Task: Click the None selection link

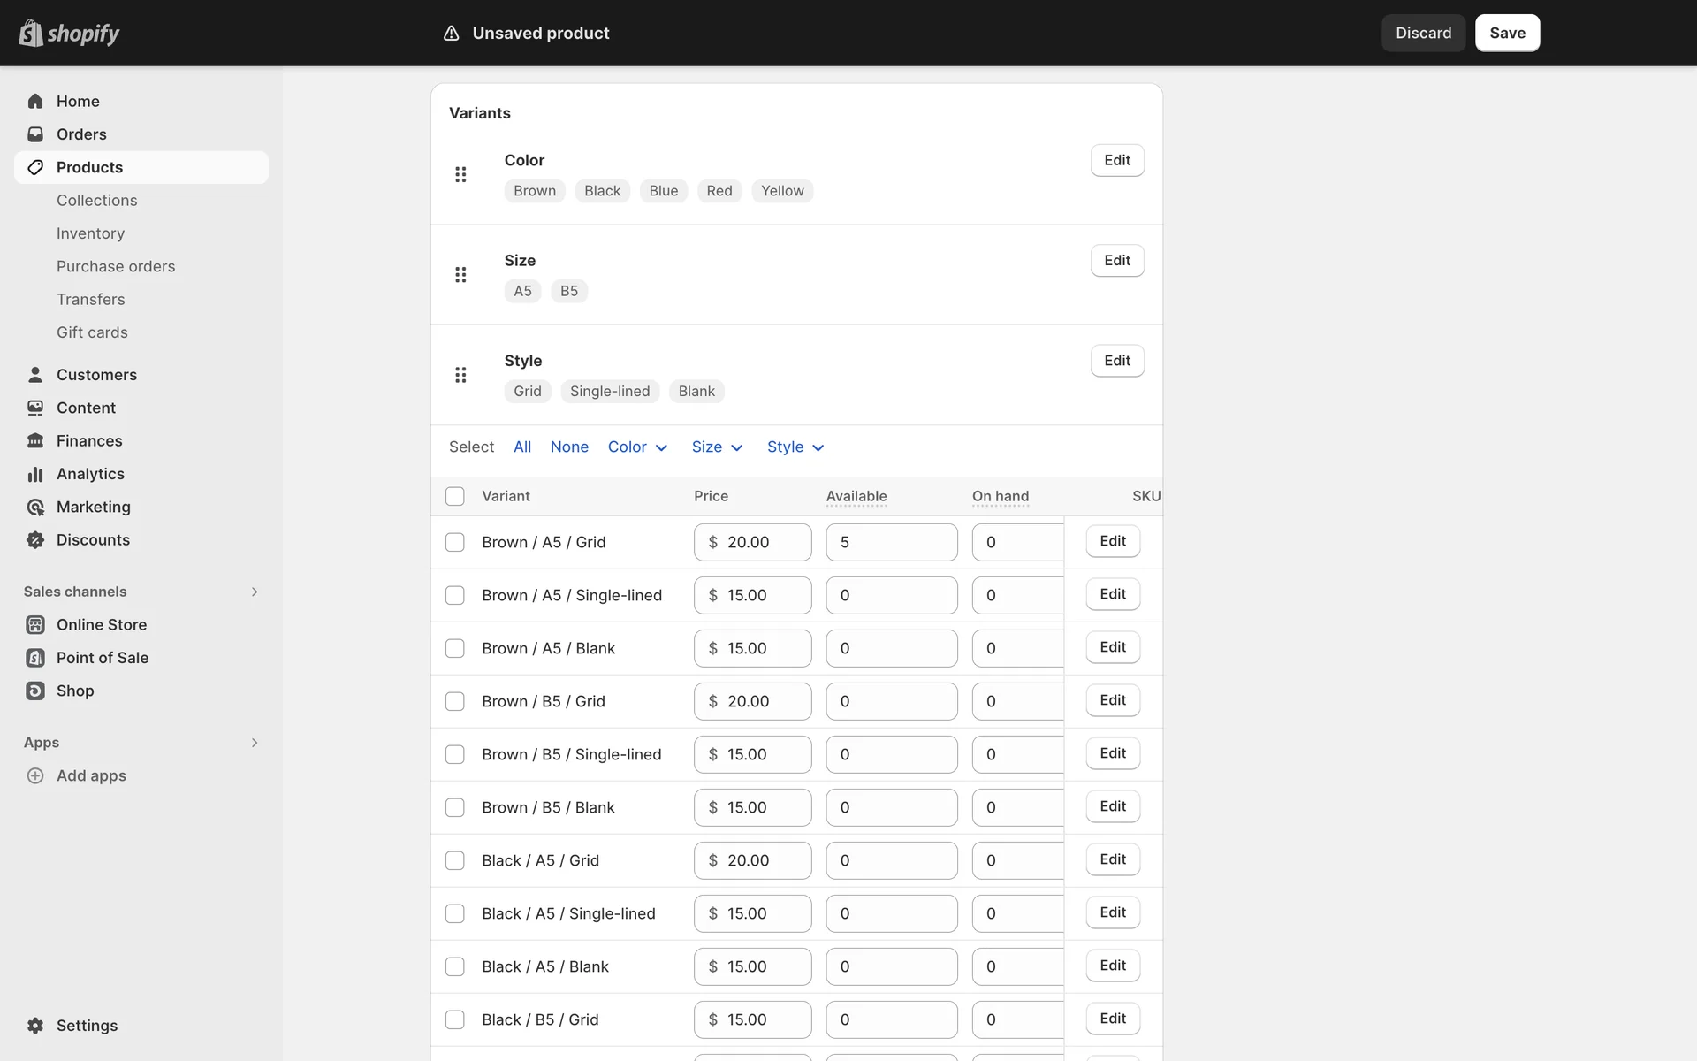Action: (x=569, y=447)
